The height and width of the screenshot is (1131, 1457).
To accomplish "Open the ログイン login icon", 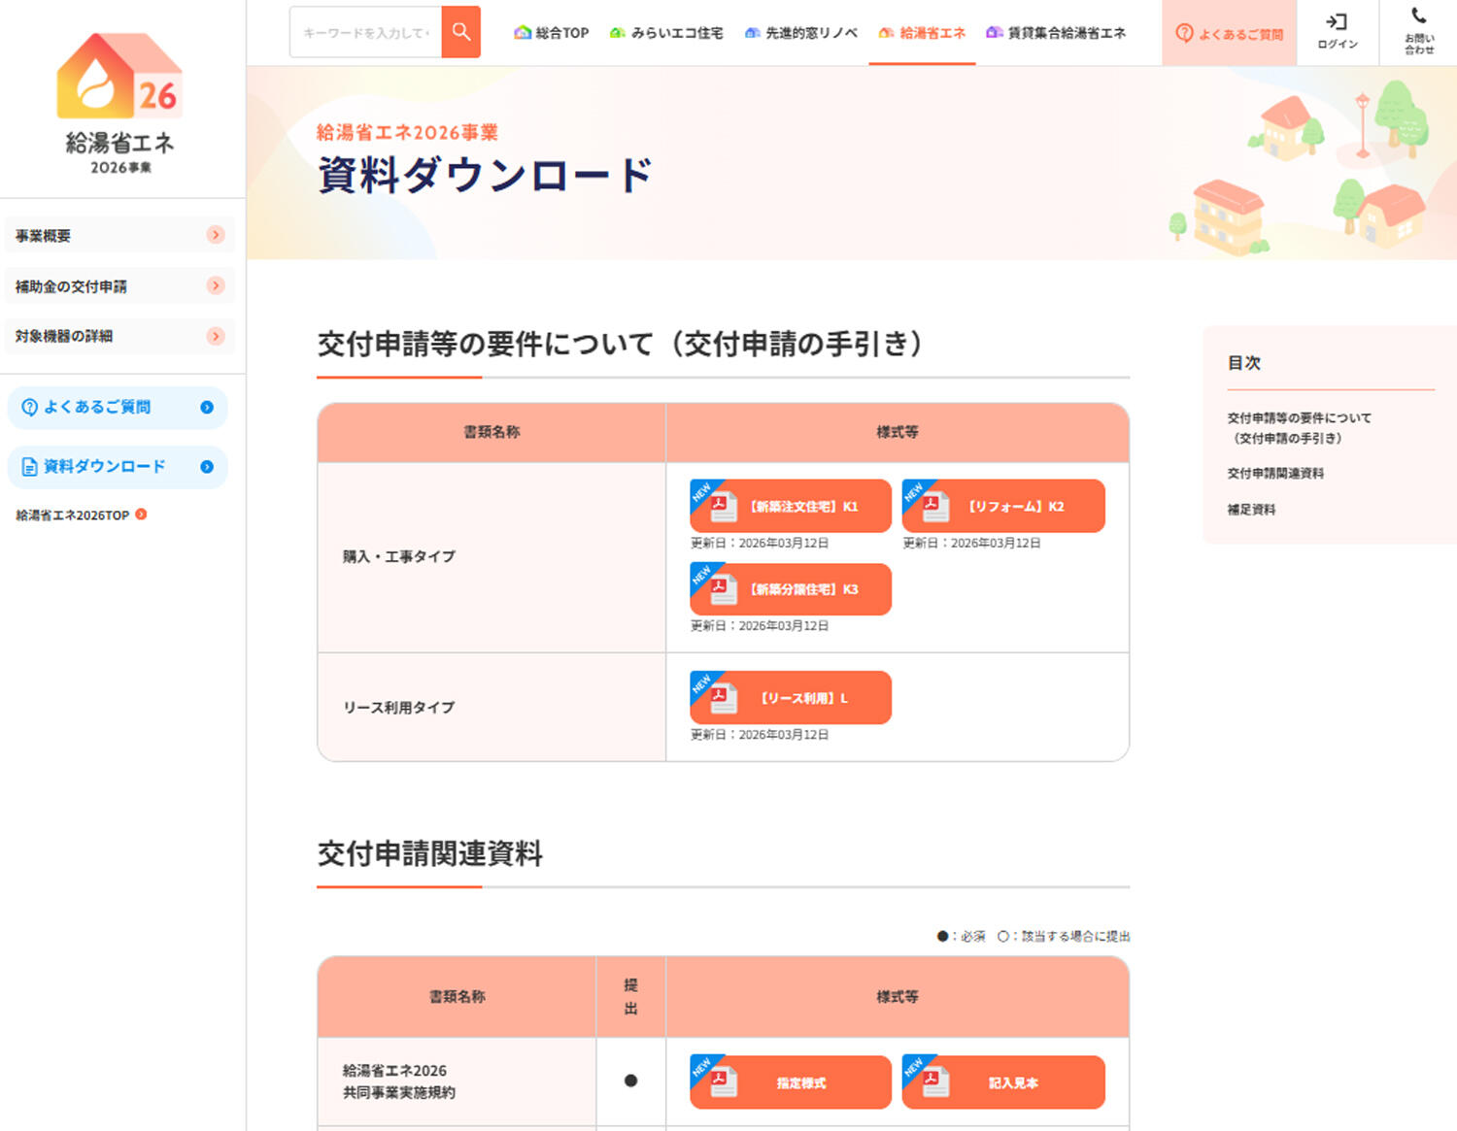I will 1338,32.
